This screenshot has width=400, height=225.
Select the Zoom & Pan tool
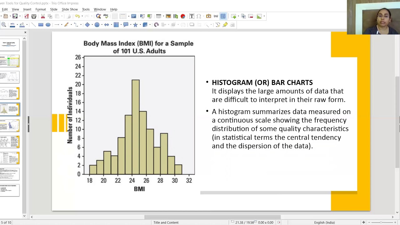(3, 25)
